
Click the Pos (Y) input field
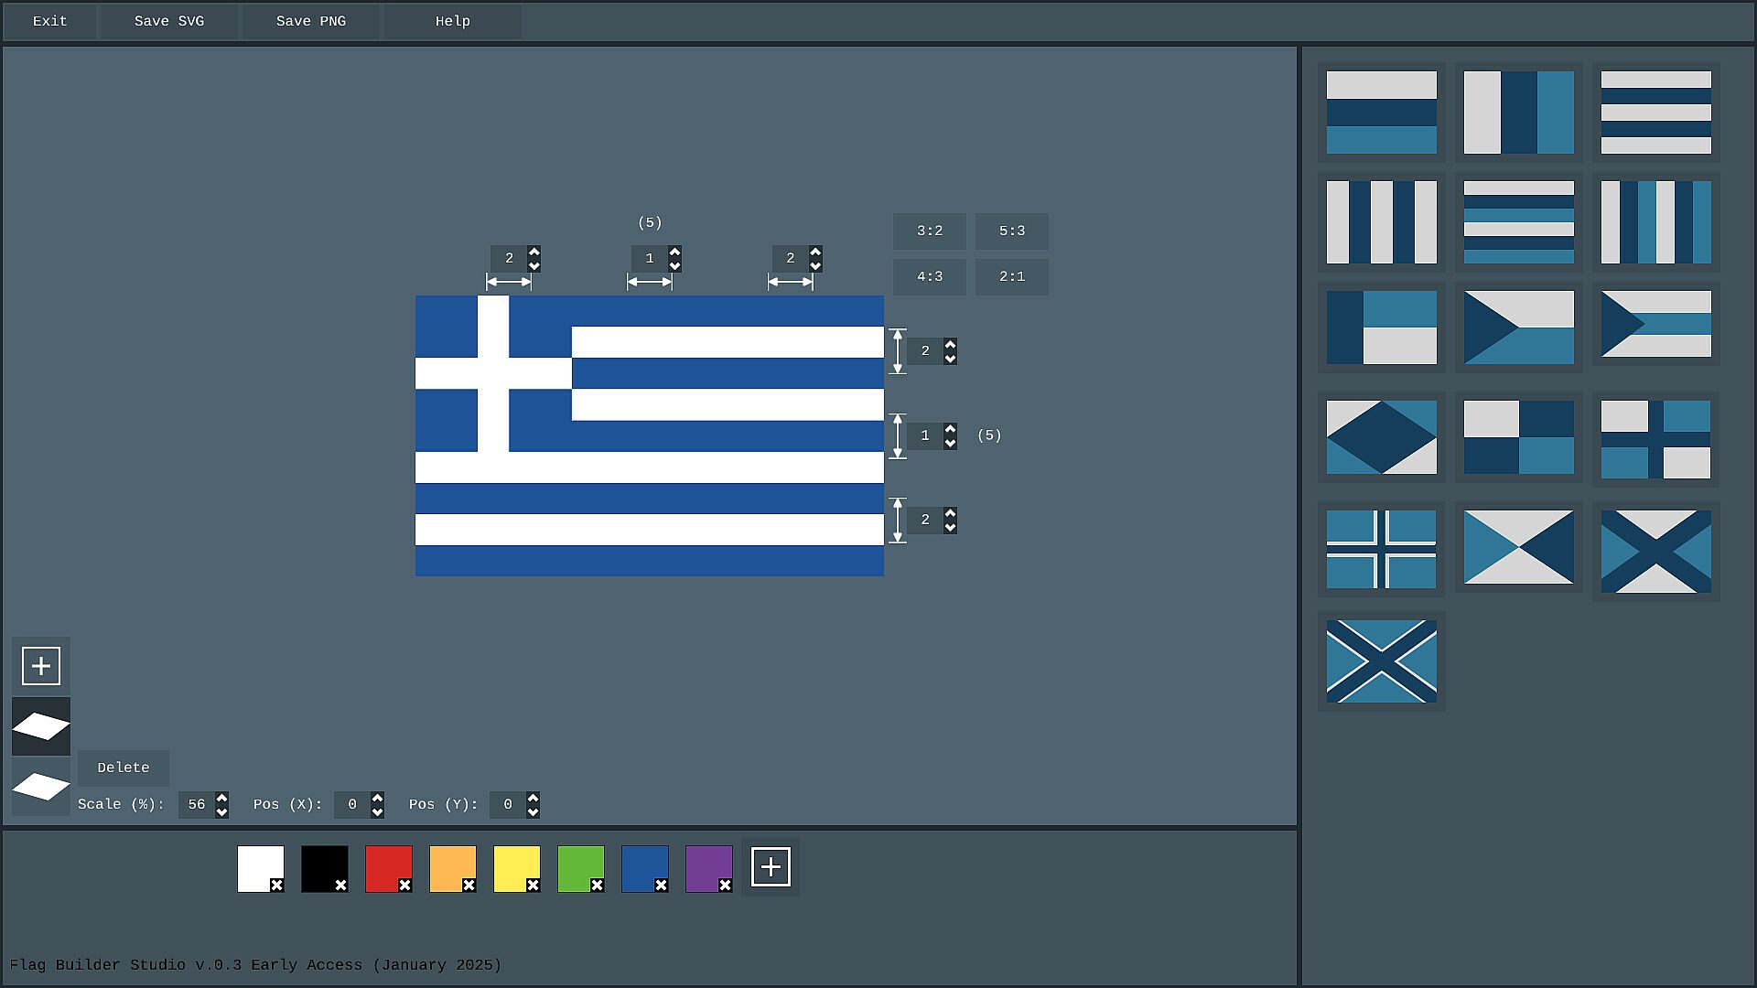point(507,805)
